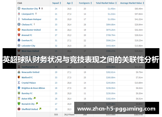Open the Newcastle United club link
162x117 pixels.
point(30,72)
